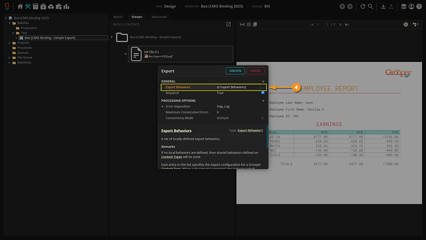This screenshot has height=240, width=426.
Task: Open the Design tools icon
Action: point(28,6)
